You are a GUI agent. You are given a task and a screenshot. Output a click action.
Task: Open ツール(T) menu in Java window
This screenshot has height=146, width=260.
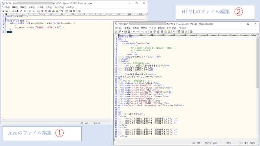coord(40,7)
